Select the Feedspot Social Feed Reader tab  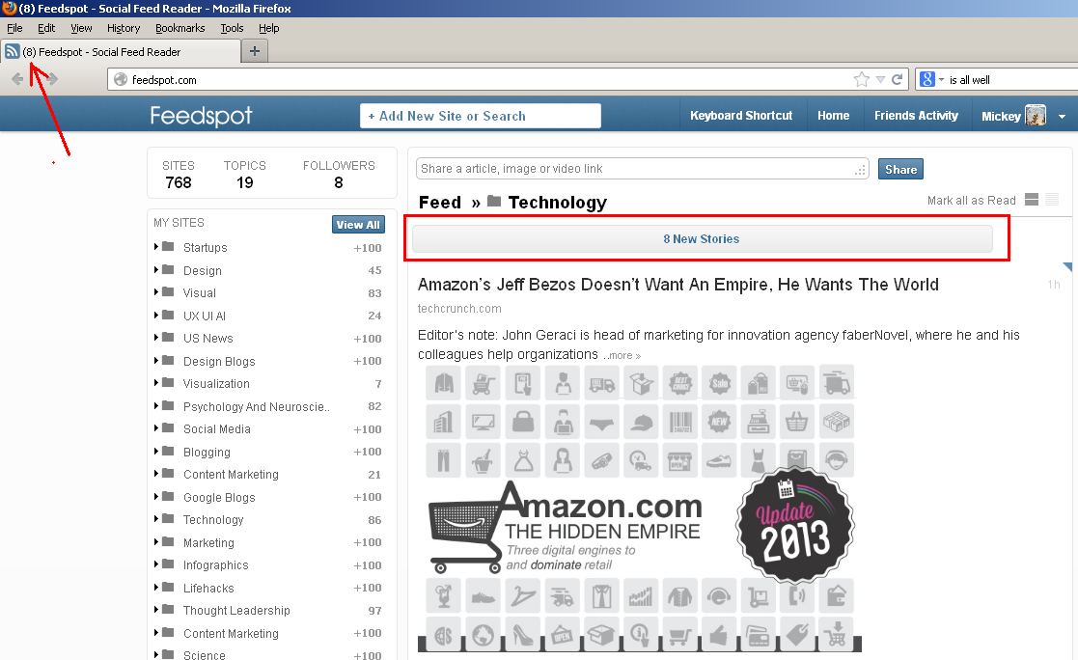(x=121, y=51)
